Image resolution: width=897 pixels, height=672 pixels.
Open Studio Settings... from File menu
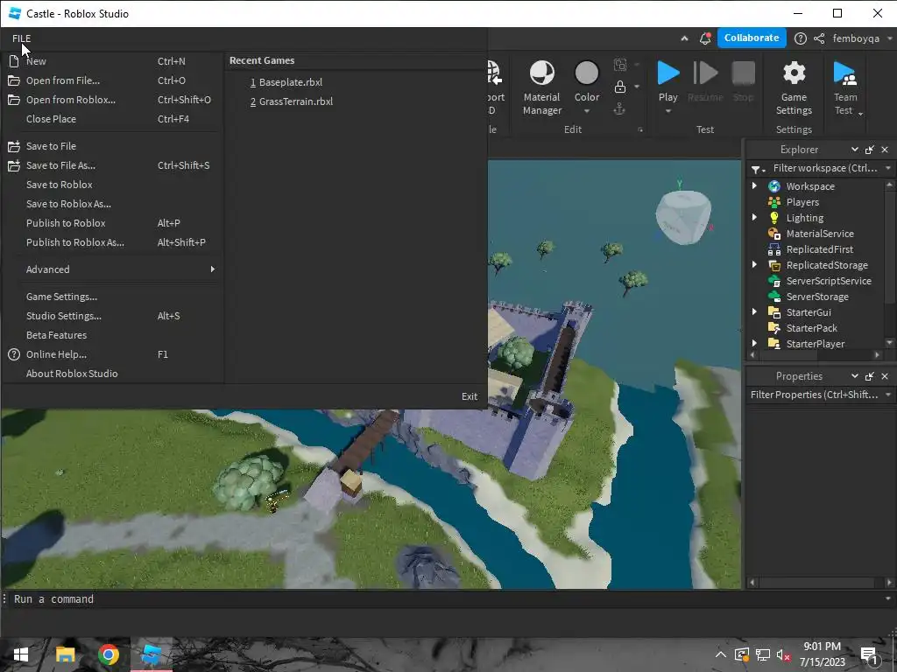[x=112, y=316]
